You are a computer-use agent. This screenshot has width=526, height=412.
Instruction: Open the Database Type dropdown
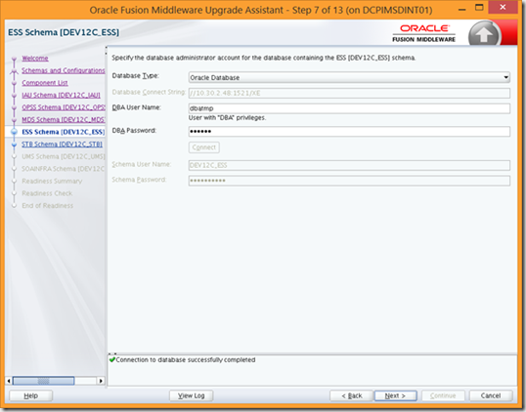coord(349,77)
